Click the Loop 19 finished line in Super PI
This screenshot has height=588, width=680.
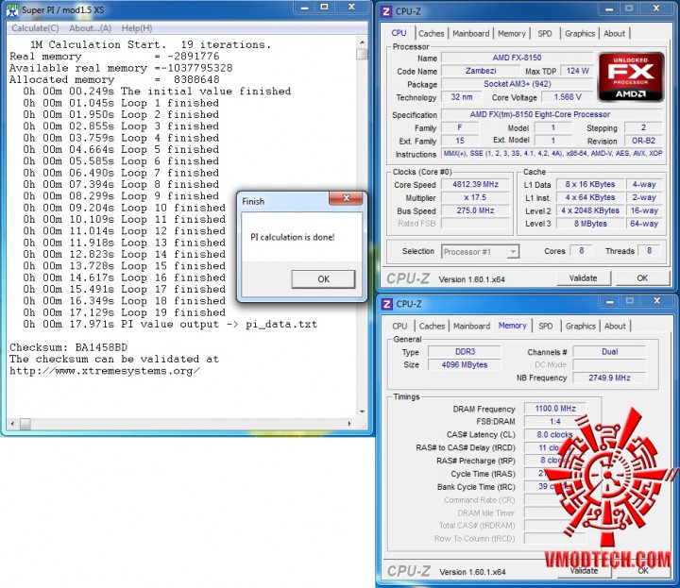[125, 312]
